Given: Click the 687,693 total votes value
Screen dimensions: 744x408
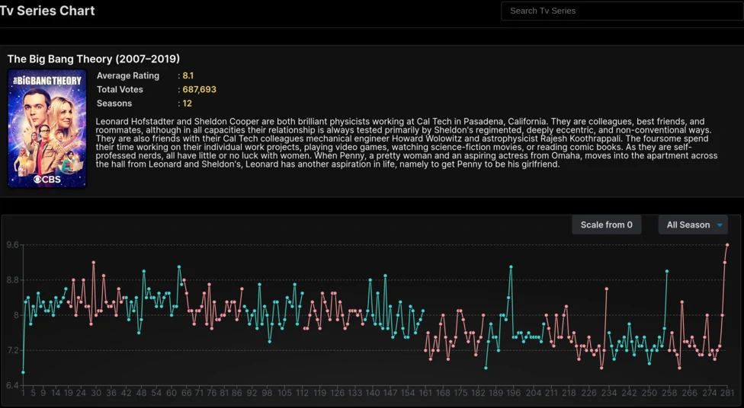Looking at the screenshot, I should [199, 90].
